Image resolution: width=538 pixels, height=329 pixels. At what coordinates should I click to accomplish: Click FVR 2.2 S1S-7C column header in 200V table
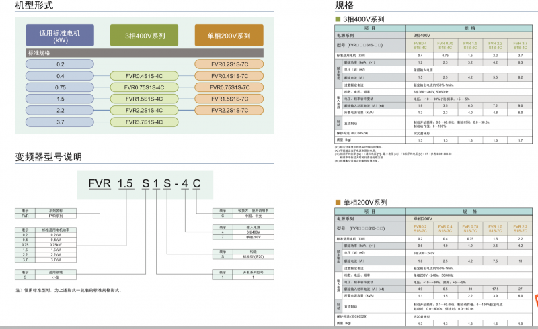(520, 228)
